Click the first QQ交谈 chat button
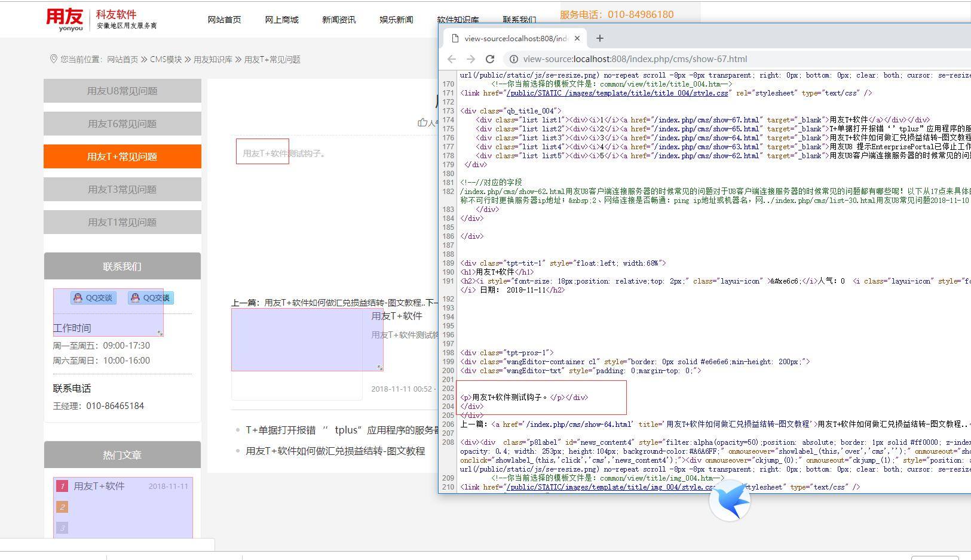This screenshot has width=971, height=560. pos(93,298)
